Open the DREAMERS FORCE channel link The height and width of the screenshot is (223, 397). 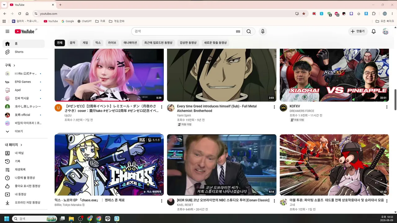[302, 111]
